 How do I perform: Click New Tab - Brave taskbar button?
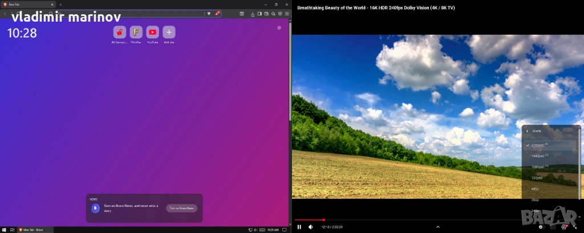pos(35,230)
